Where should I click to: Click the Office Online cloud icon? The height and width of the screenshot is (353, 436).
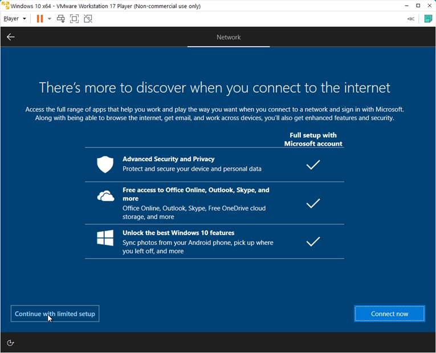click(x=105, y=196)
